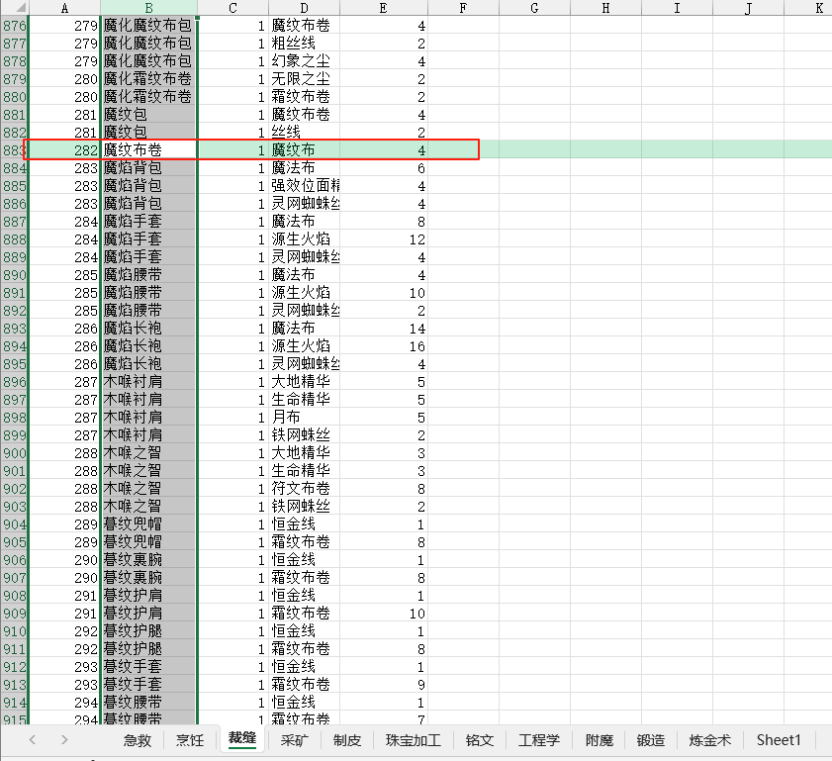Open the 采矿 sheet tab
Screen dimensions: 832x761
[x=295, y=740]
